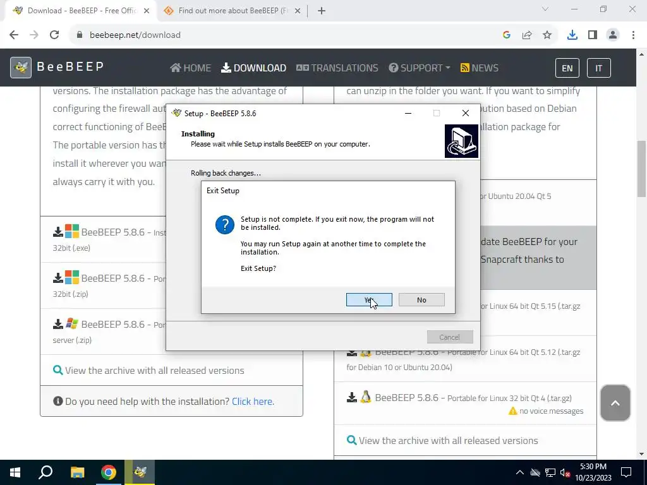Image resolution: width=647 pixels, height=485 pixels.
Task: Click BeeBEEP setup taskbar icon
Action: 140,472
